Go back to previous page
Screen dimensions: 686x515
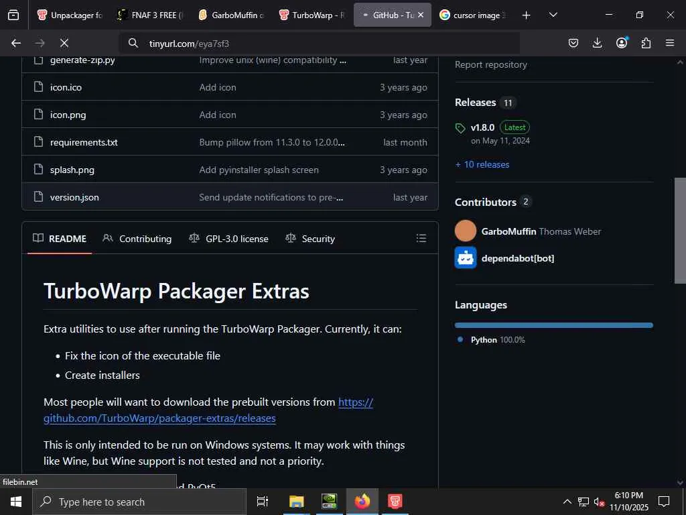[16, 43]
